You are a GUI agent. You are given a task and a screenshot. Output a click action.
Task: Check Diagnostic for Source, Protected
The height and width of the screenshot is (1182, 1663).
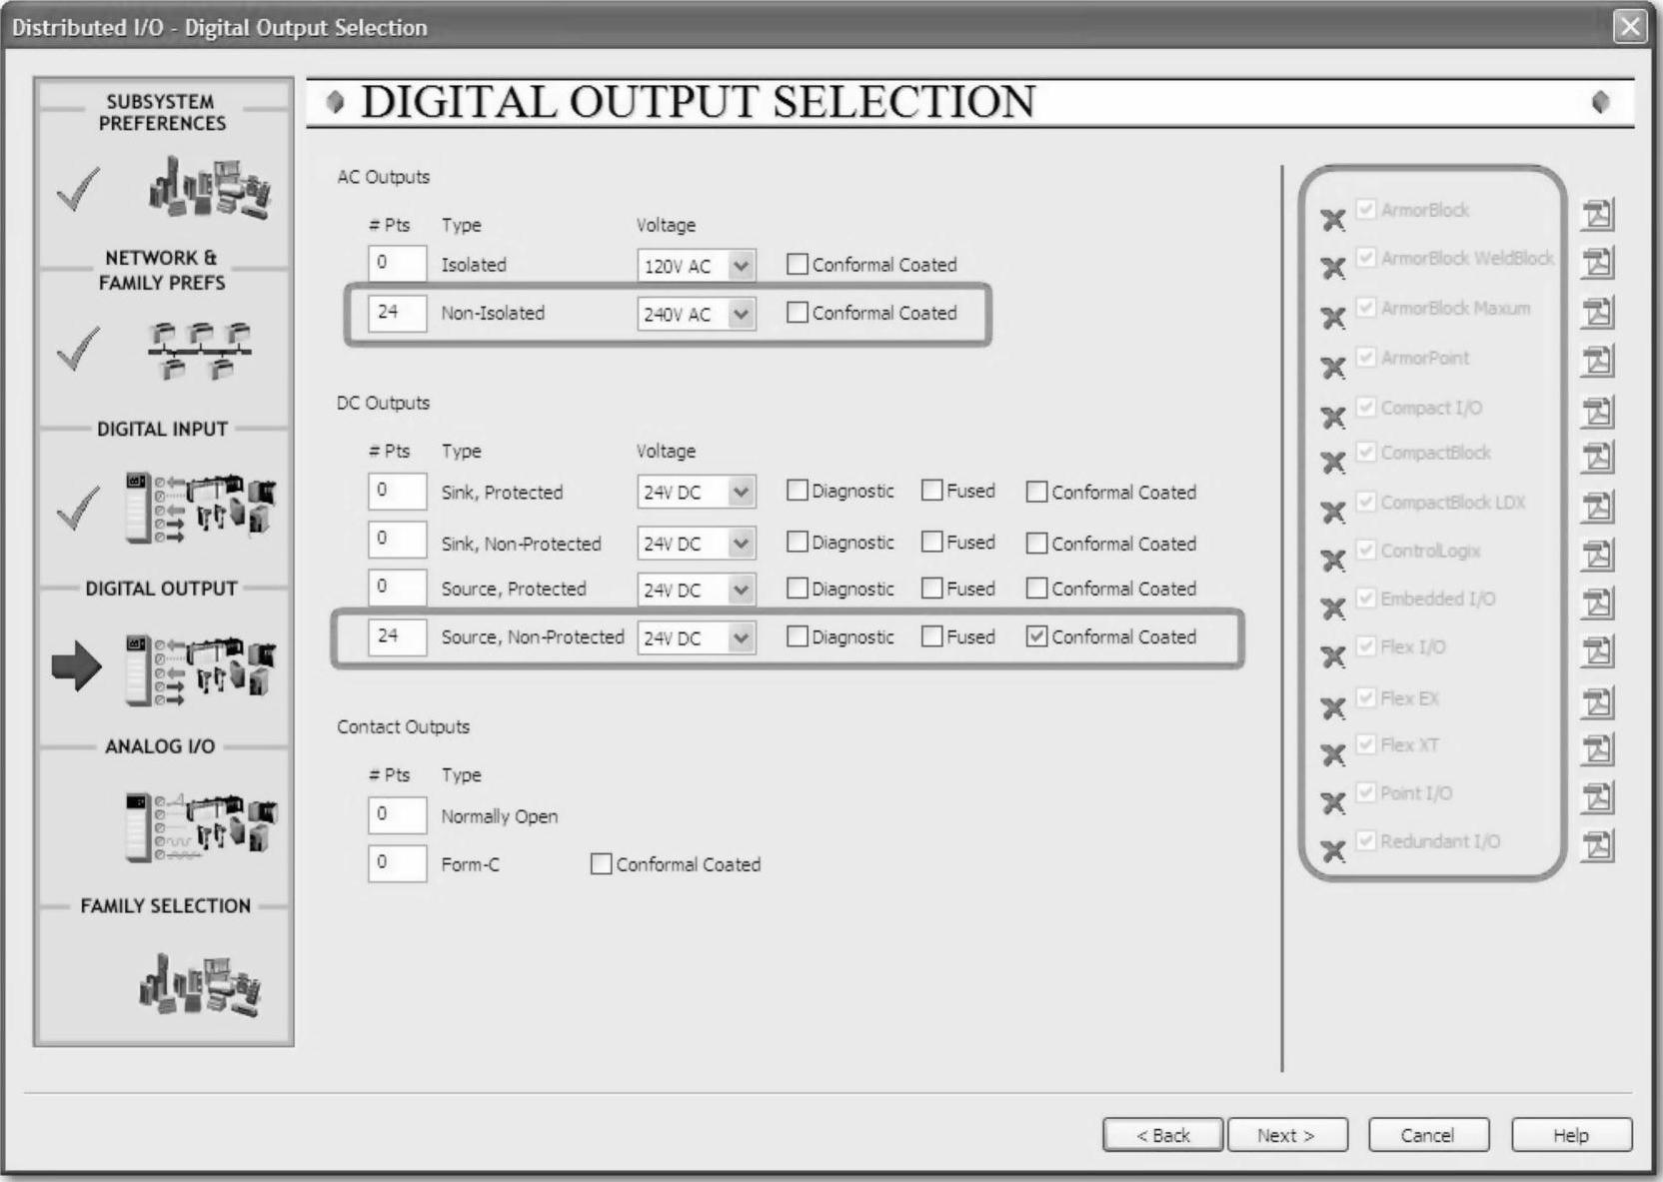click(797, 589)
